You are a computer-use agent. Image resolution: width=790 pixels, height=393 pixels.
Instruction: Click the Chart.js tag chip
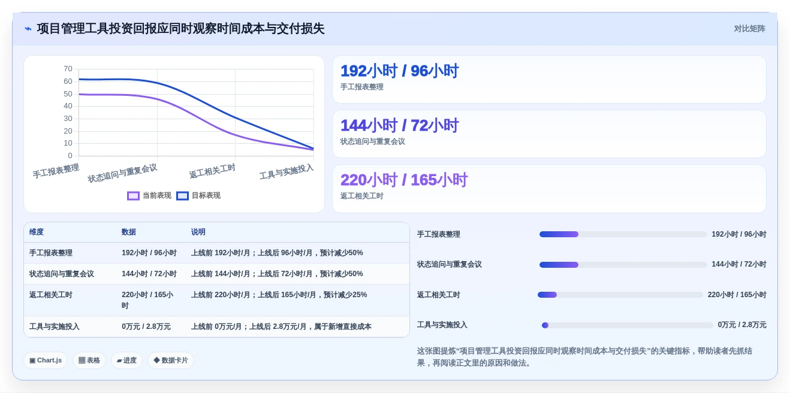(x=46, y=360)
